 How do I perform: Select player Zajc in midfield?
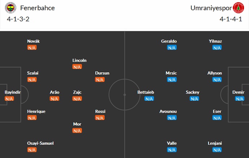pyautogui.click(x=77, y=92)
